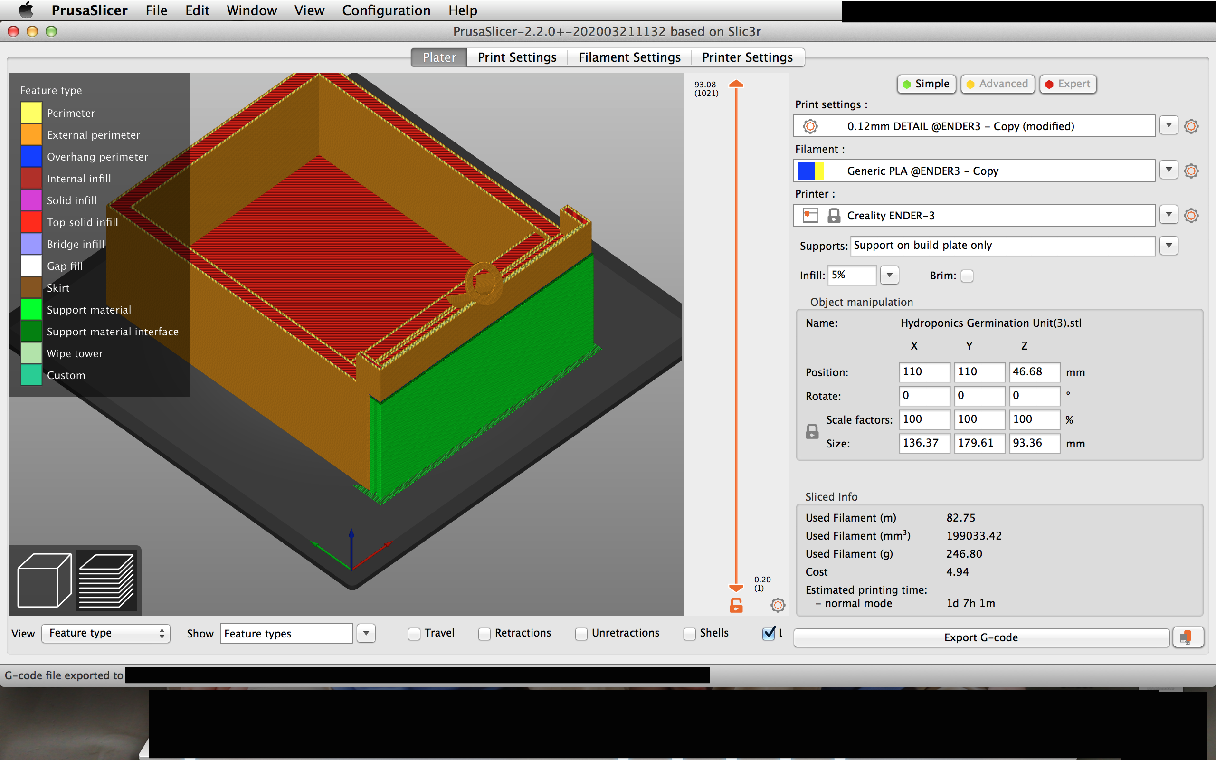The width and height of the screenshot is (1216, 760).
Task: Enable the Brim checkbox
Action: click(x=967, y=276)
